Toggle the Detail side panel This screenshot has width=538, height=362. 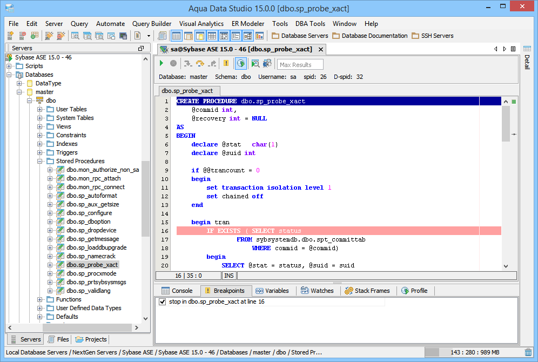(527, 62)
